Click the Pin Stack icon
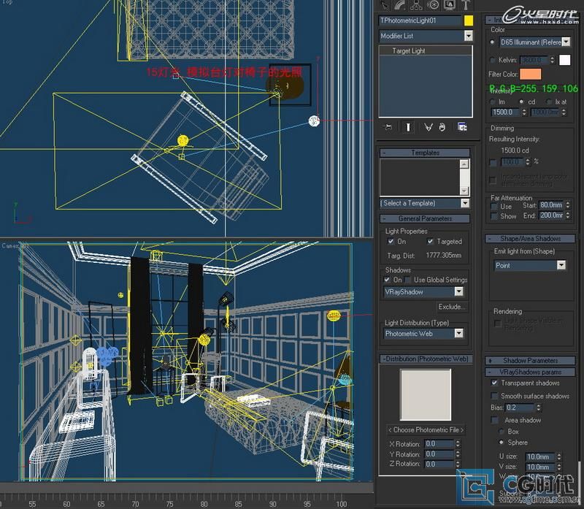 pos(388,127)
